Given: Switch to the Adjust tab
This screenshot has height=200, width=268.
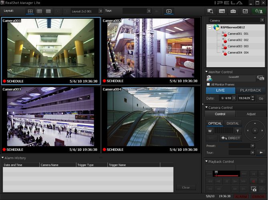Looking at the screenshot, I should (251, 114).
